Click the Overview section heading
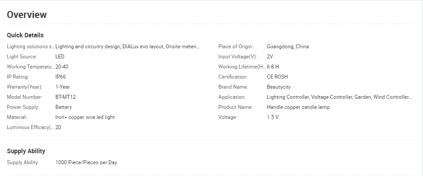 [x=27, y=14]
